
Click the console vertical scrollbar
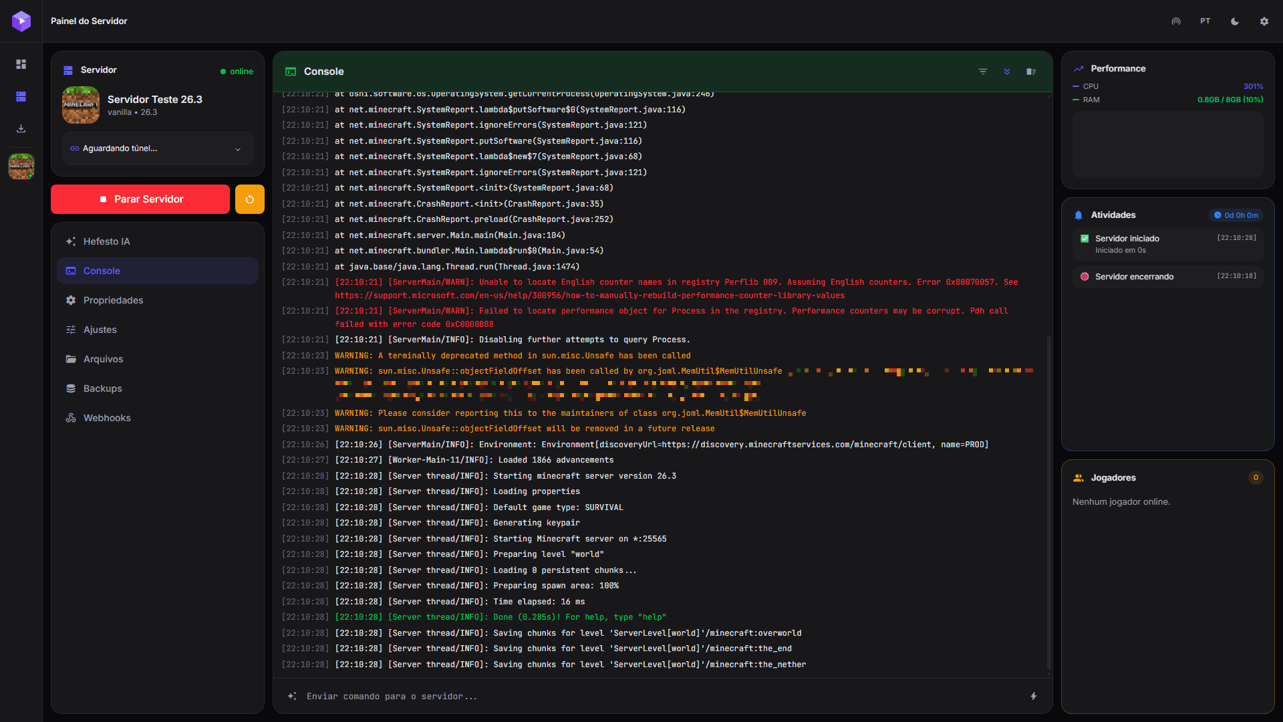(1048, 501)
